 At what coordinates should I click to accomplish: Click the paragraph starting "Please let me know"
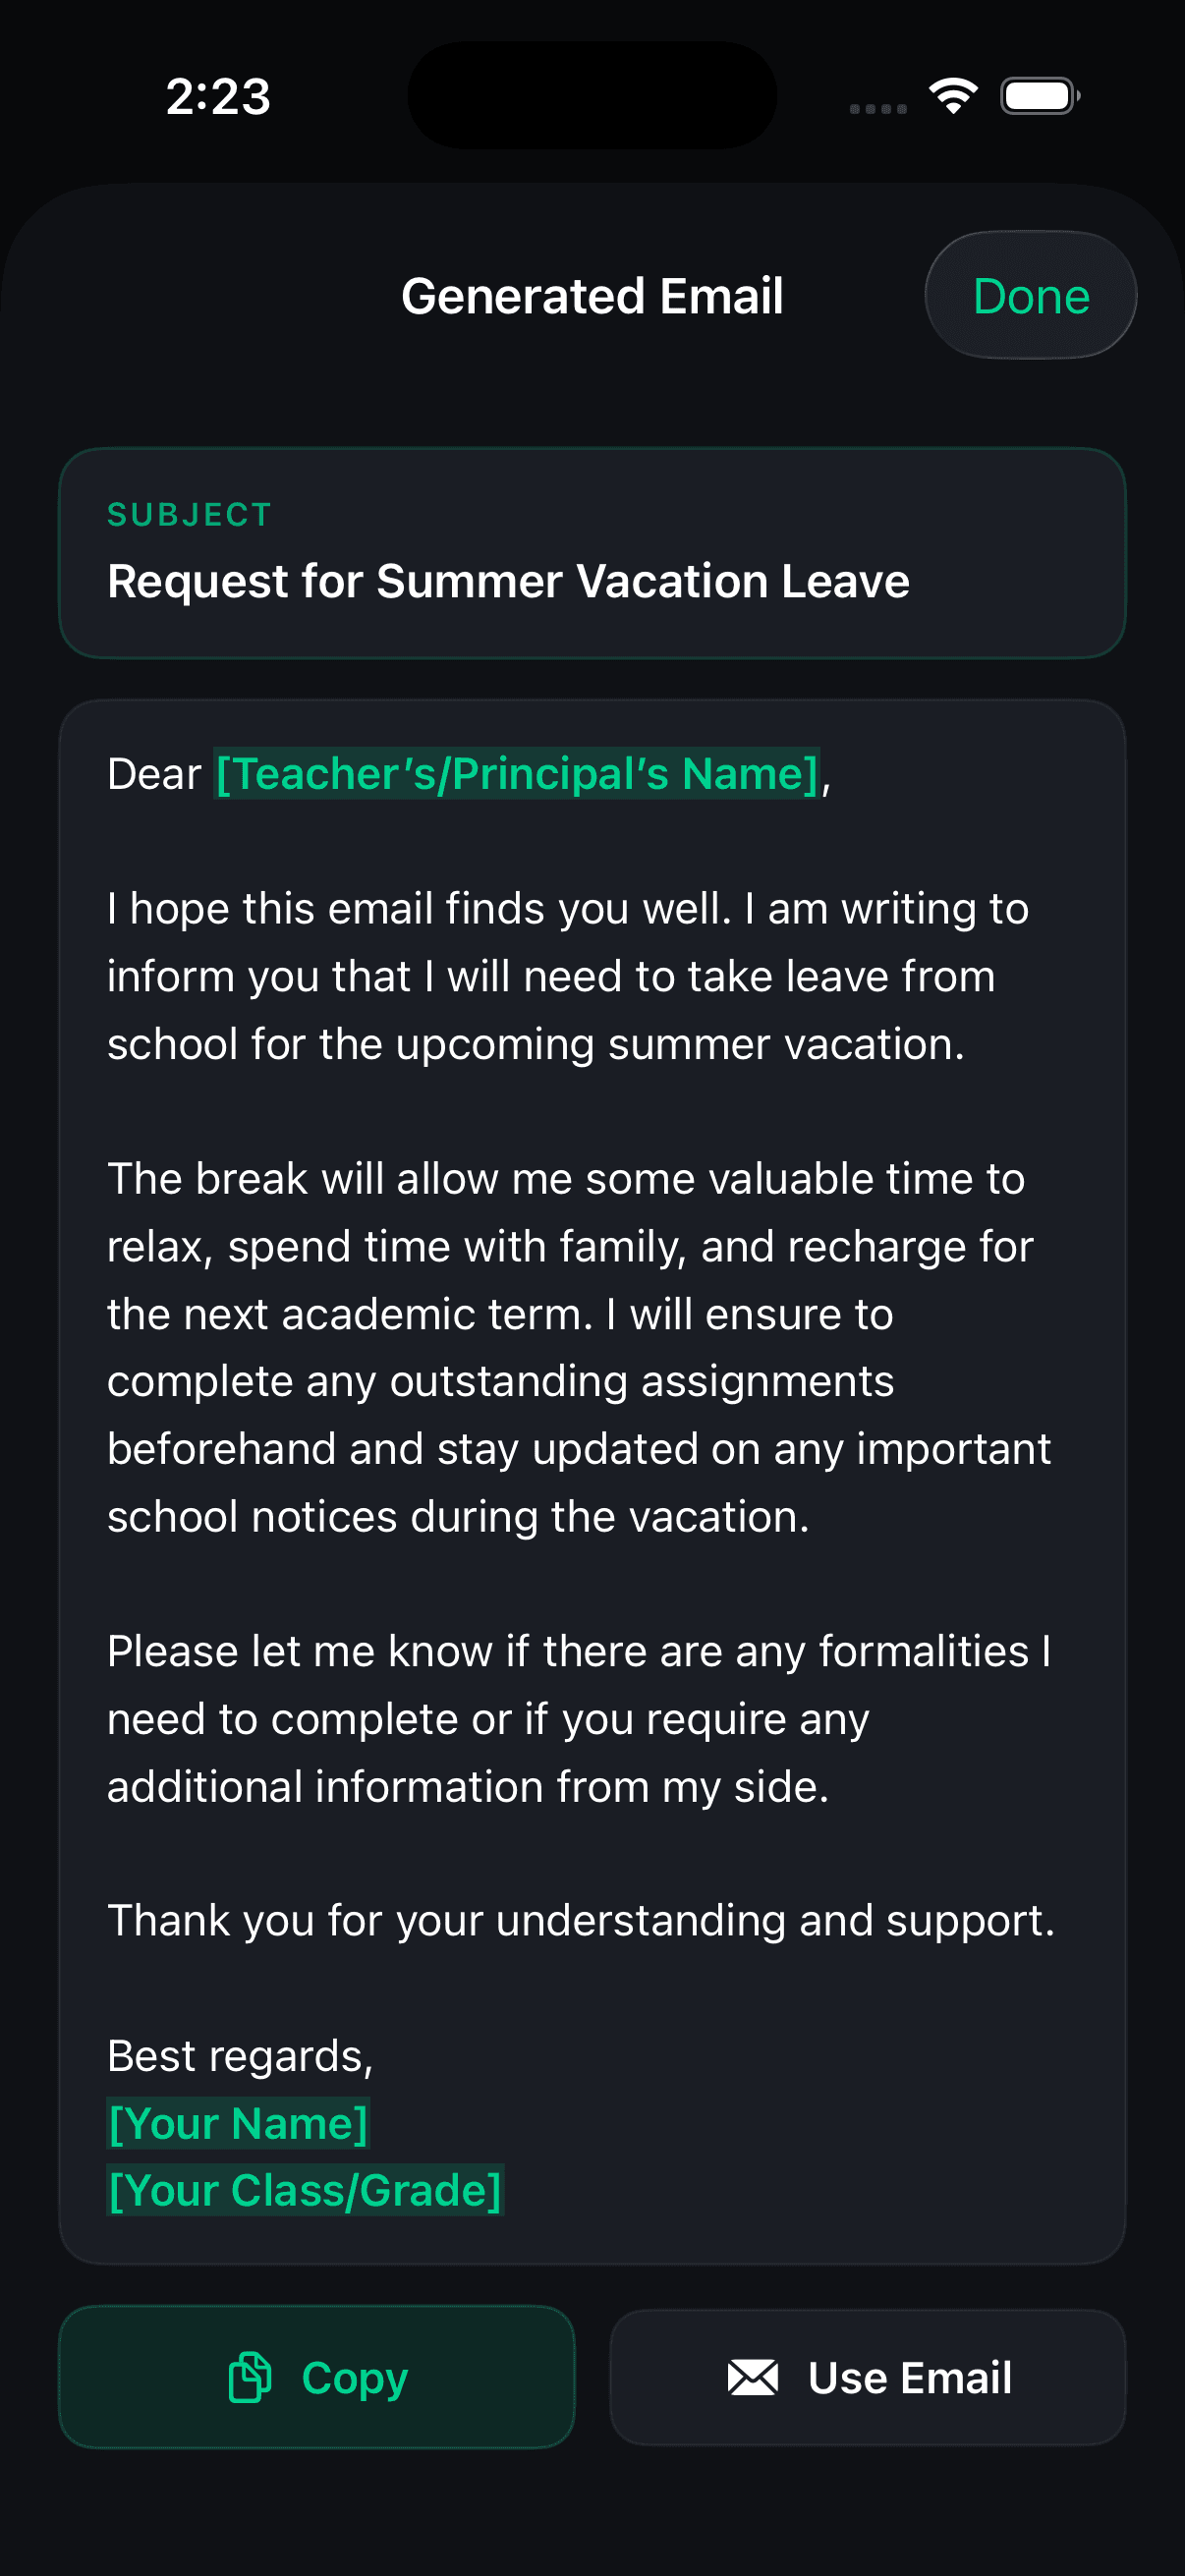click(579, 1718)
